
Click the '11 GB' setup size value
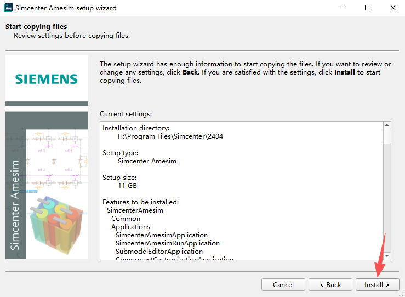click(127, 186)
